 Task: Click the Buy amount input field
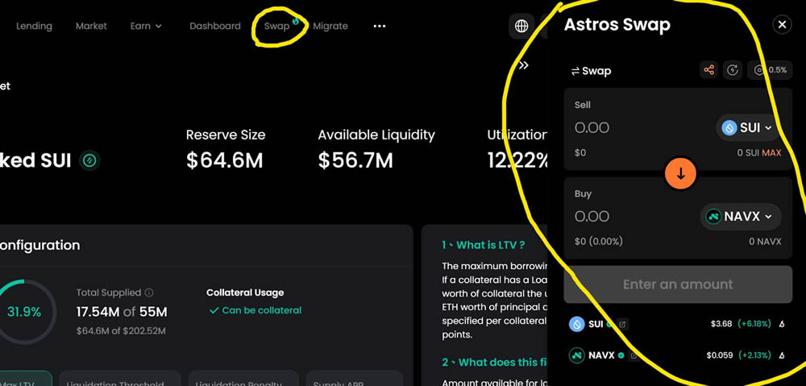[x=592, y=217]
